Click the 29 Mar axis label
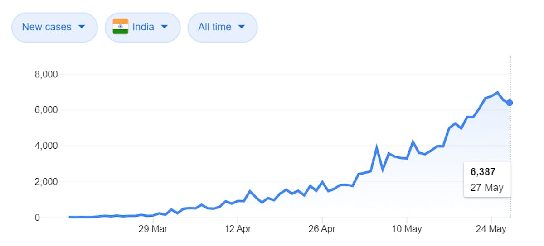544x246 pixels. [153, 229]
